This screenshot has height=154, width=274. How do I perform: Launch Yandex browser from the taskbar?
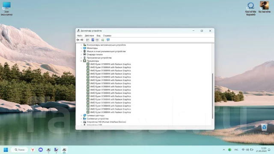pyautogui.click(x=33, y=150)
